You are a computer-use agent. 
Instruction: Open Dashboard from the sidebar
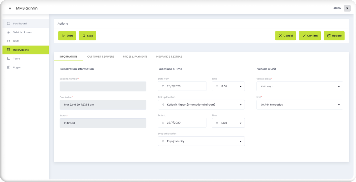tap(20, 24)
